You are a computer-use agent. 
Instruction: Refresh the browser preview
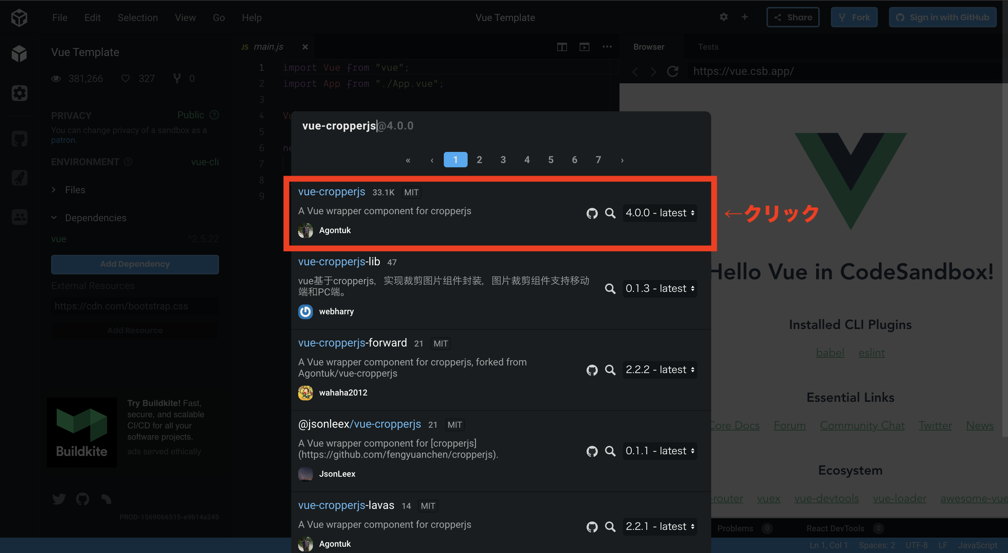click(673, 71)
